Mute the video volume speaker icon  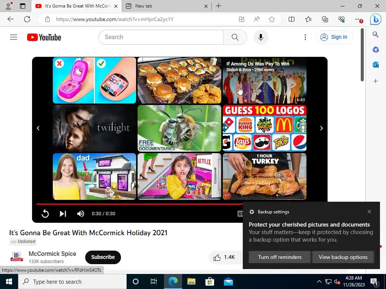[81, 214]
